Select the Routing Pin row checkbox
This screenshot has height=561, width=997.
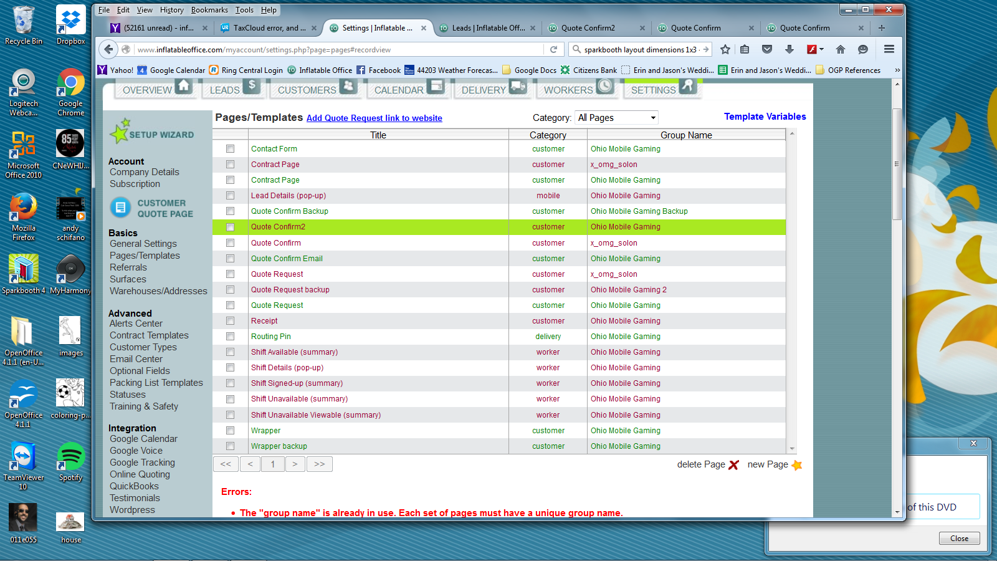231,337
